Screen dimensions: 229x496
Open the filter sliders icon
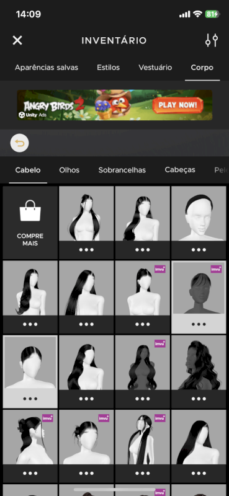212,40
